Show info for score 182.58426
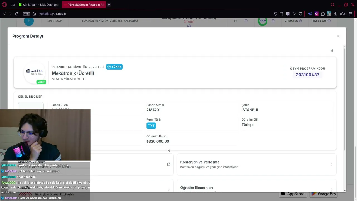357x201 pixels. point(329,21)
